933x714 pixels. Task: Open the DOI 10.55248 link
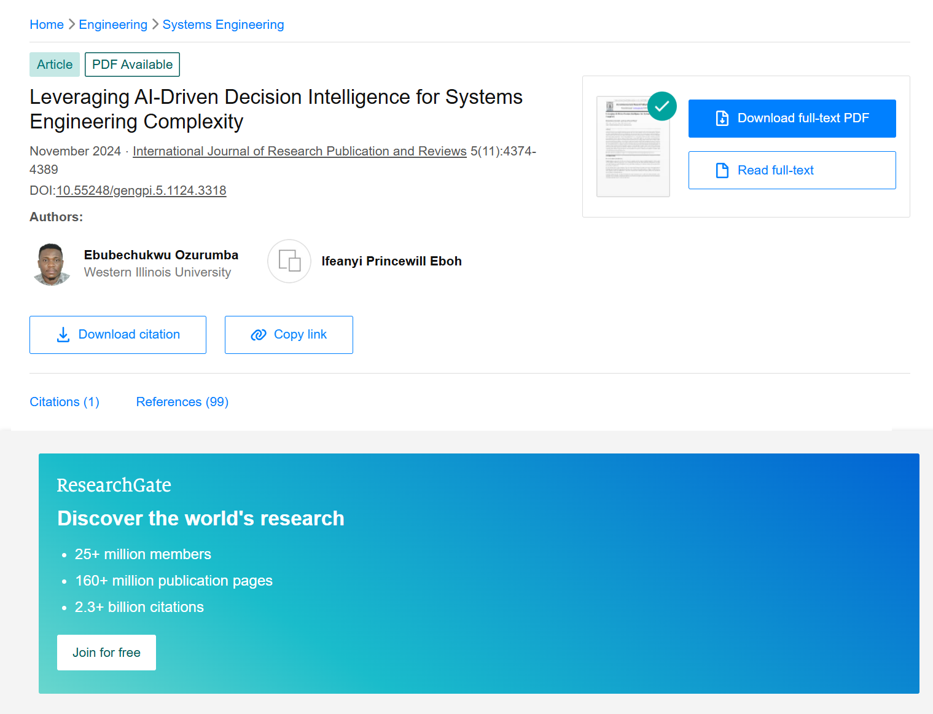(x=141, y=190)
